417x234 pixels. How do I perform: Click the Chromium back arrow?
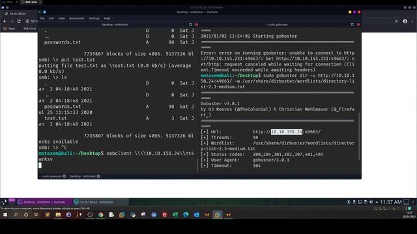click(x=5, y=21)
